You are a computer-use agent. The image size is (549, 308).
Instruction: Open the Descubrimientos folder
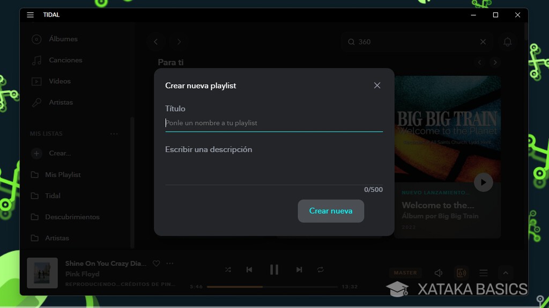[72, 217]
